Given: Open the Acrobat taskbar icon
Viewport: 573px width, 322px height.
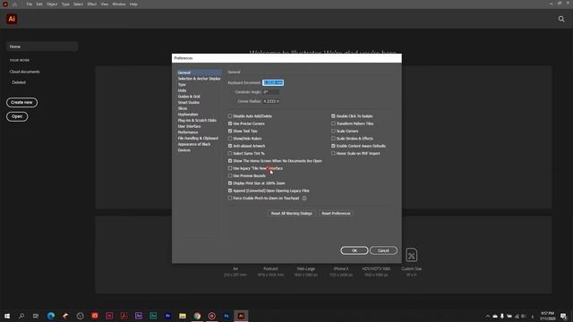Looking at the screenshot, I should point(124,316).
